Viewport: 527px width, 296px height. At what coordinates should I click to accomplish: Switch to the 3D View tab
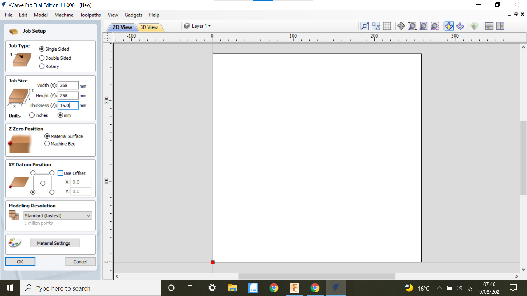click(149, 27)
